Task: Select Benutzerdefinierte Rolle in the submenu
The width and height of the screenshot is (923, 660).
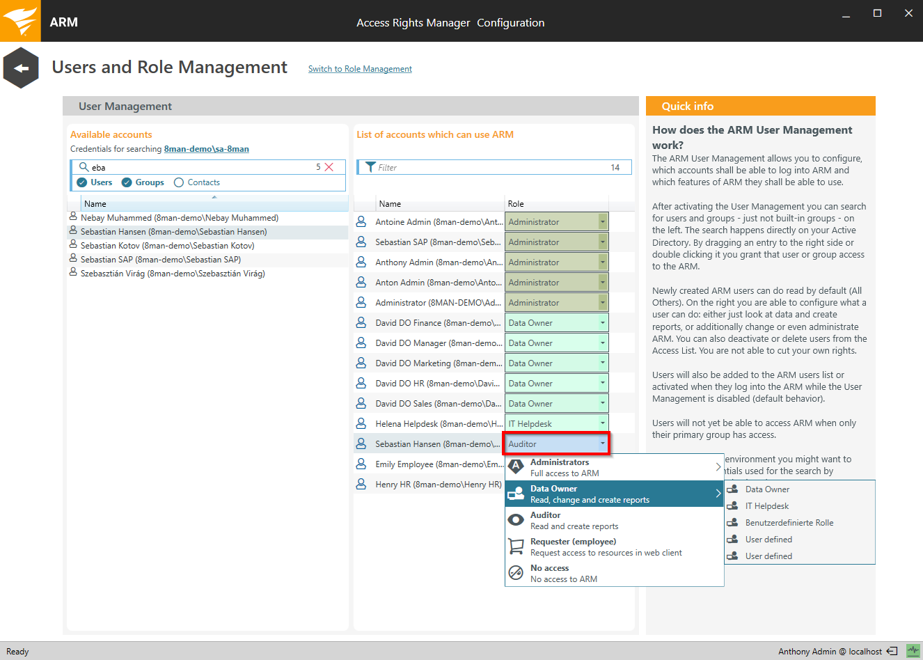Action: point(789,523)
